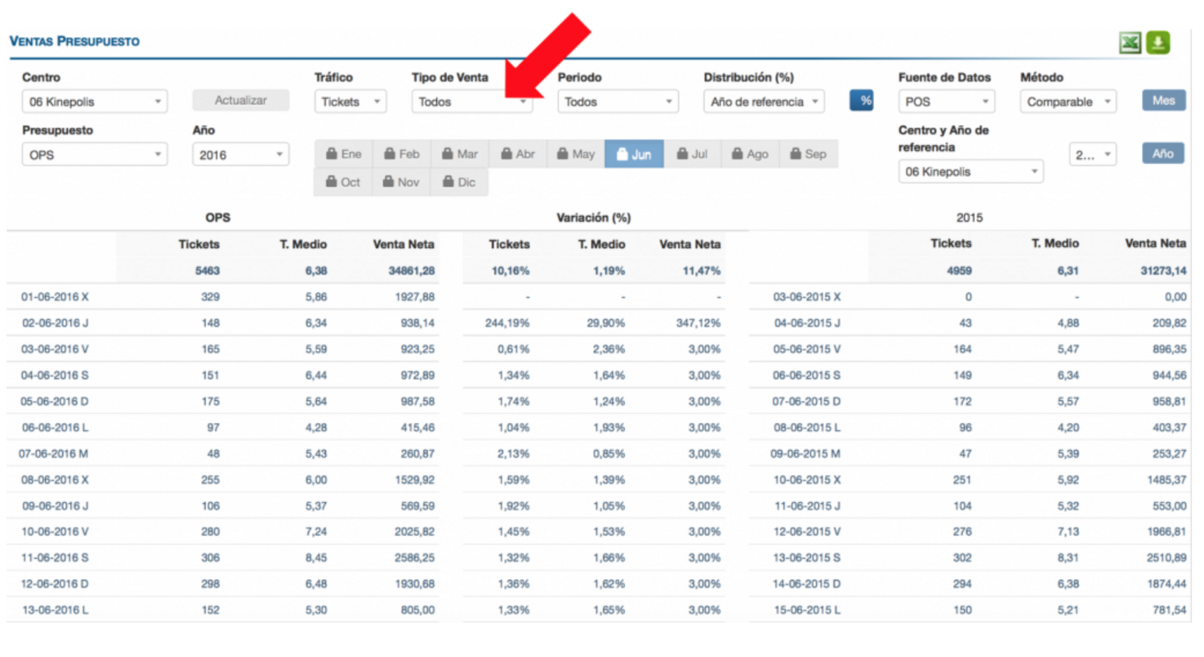This screenshot has width=1204, height=657.
Task: Select the locked Dic month button
Action: [459, 182]
